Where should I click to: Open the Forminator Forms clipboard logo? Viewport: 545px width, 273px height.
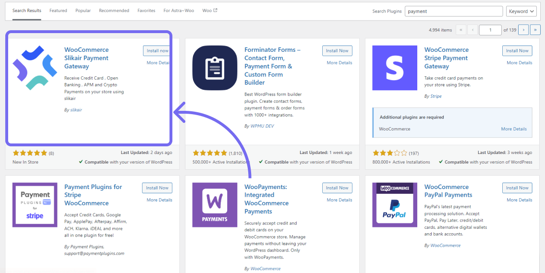pos(215,68)
